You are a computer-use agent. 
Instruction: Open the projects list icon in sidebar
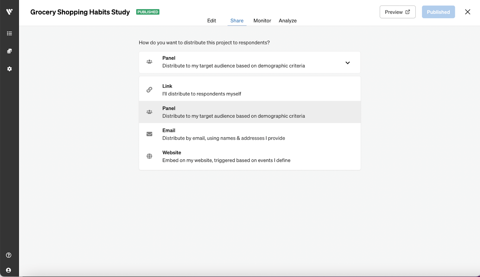9,33
